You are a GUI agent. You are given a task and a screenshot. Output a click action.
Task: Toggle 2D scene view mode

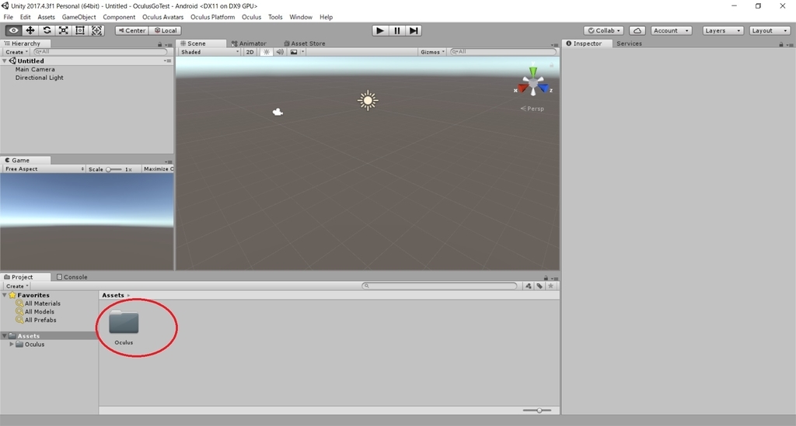tap(250, 52)
